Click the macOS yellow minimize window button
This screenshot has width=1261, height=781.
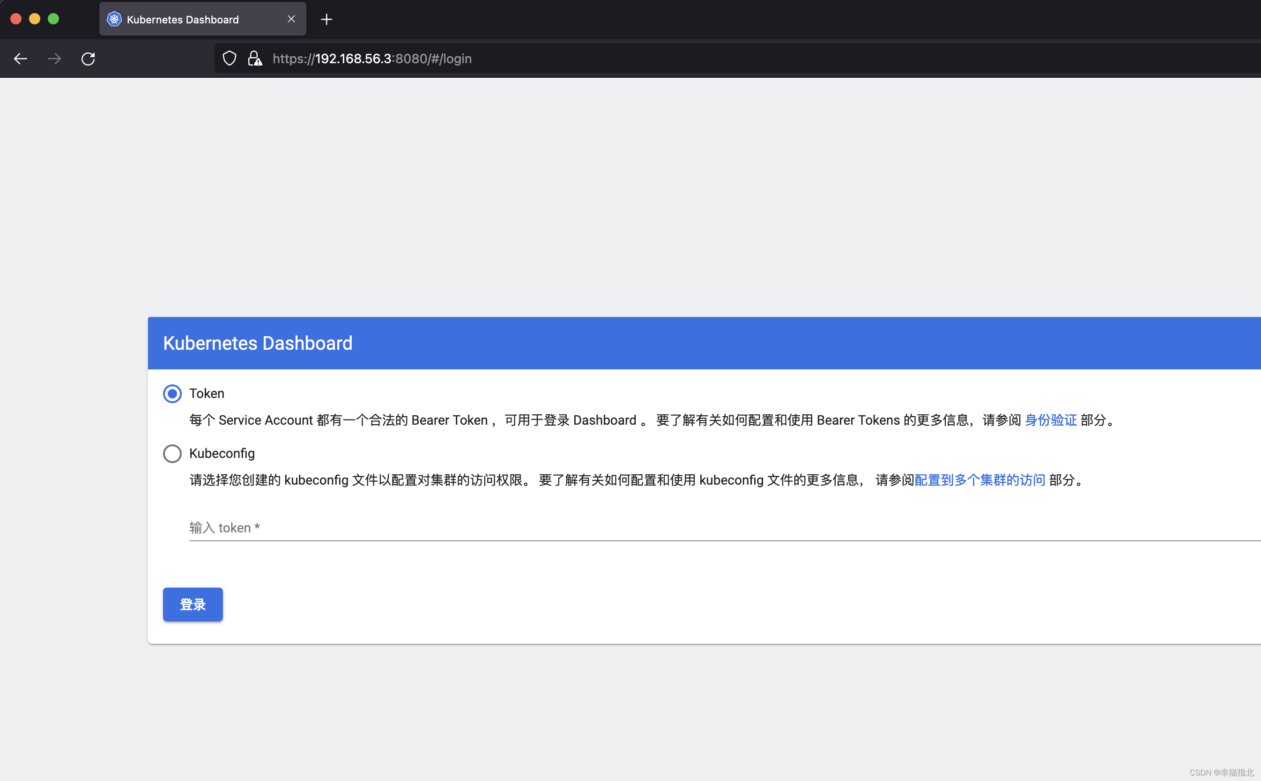(35, 19)
